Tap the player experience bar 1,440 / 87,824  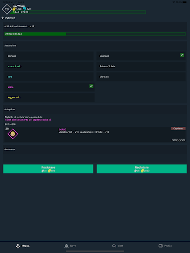click(x=79, y=12)
